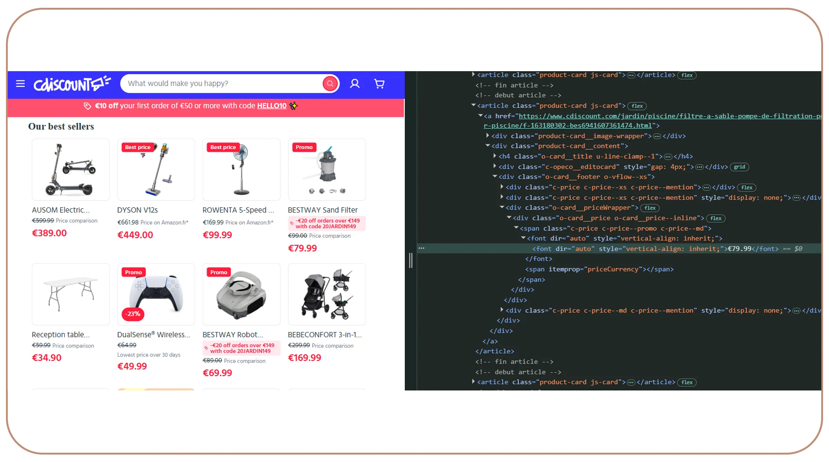Click the €79.99 sand filter price
The image size is (829, 462).
302,249
